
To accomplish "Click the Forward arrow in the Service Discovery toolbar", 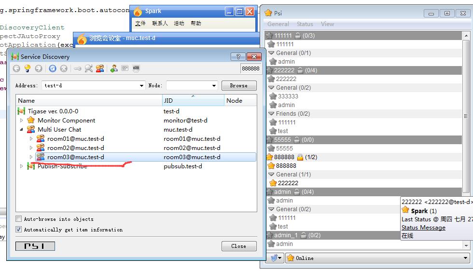I will click(x=38, y=68).
